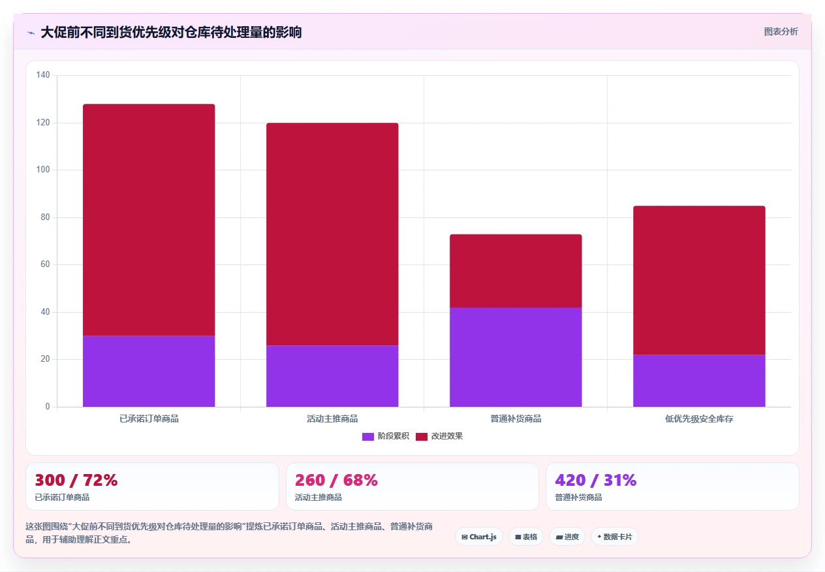Click the red bar segment for 已承诺订单商品
Viewport: 825px width, 572px height.
click(x=149, y=220)
